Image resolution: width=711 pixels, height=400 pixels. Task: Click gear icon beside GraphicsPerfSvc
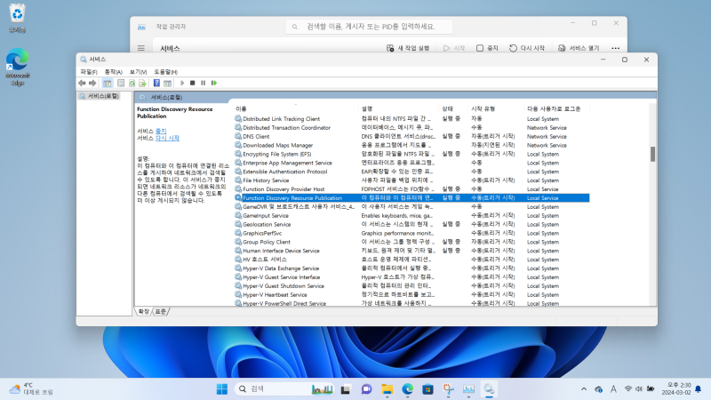coord(238,233)
